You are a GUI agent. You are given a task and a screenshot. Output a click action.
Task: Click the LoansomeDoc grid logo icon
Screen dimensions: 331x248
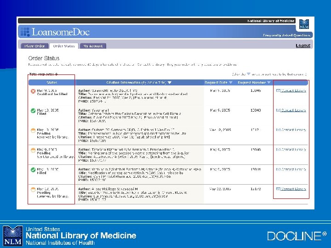pyautogui.click(x=25, y=32)
